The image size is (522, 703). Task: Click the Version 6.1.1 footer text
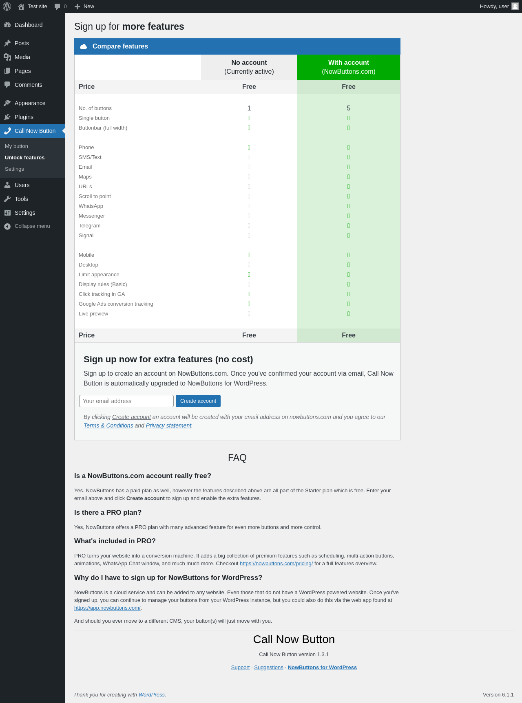(x=498, y=695)
